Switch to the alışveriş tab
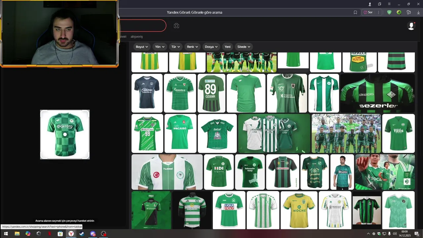 point(137,36)
